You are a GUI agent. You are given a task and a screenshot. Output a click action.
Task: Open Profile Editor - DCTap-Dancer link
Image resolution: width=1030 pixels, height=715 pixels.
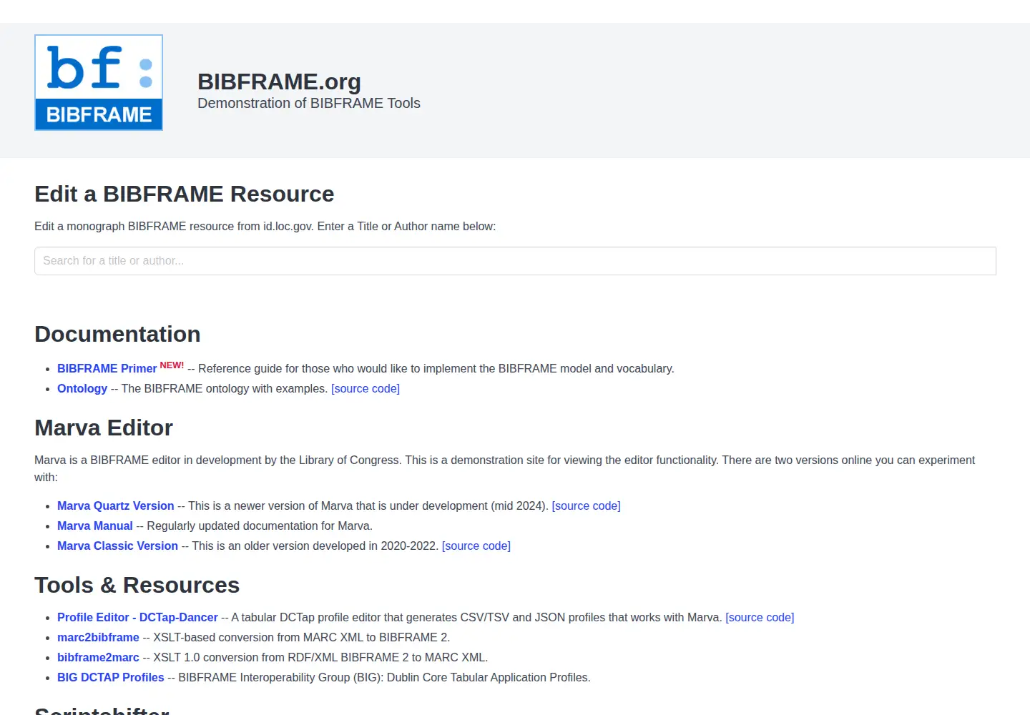137,618
